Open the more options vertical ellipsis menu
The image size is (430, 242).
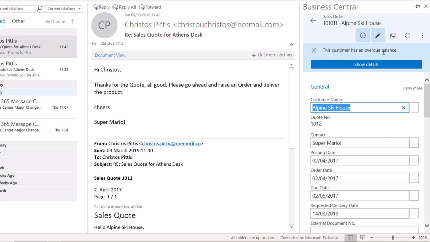point(422,35)
